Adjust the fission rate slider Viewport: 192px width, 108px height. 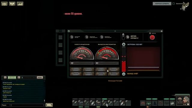(82, 63)
